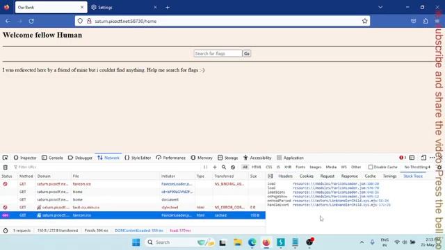Click the URL address bar
The height and width of the screenshot is (250, 445).
pos(222,21)
